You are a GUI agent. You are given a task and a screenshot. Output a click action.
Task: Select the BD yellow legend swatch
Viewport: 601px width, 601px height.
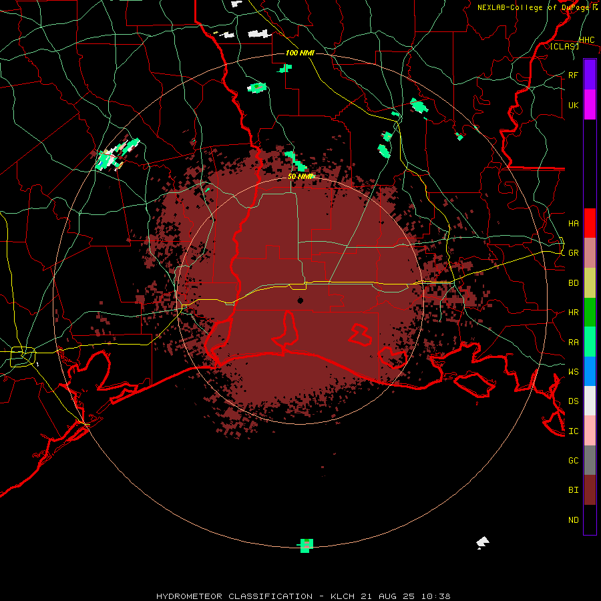point(590,283)
